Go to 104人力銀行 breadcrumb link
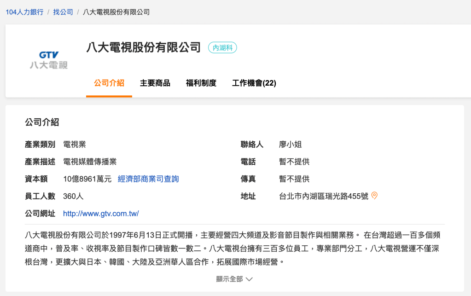Image resolution: width=471 pixels, height=296 pixels. pyautogui.click(x=24, y=12)
